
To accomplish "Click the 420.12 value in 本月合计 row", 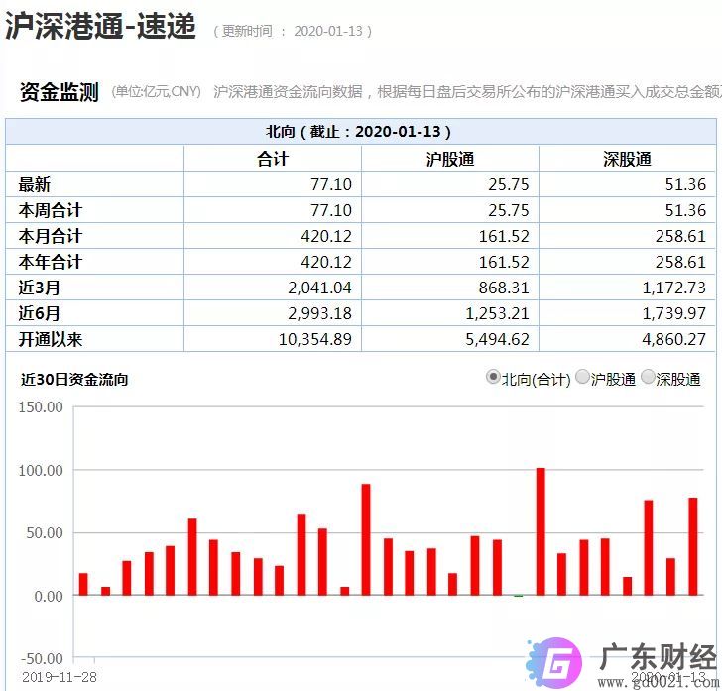I will (326, 236).
